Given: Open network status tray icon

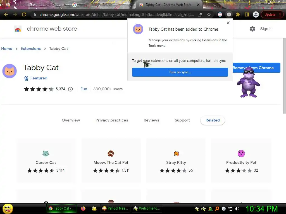Looking at the screenshot, I should pos(230,209).
